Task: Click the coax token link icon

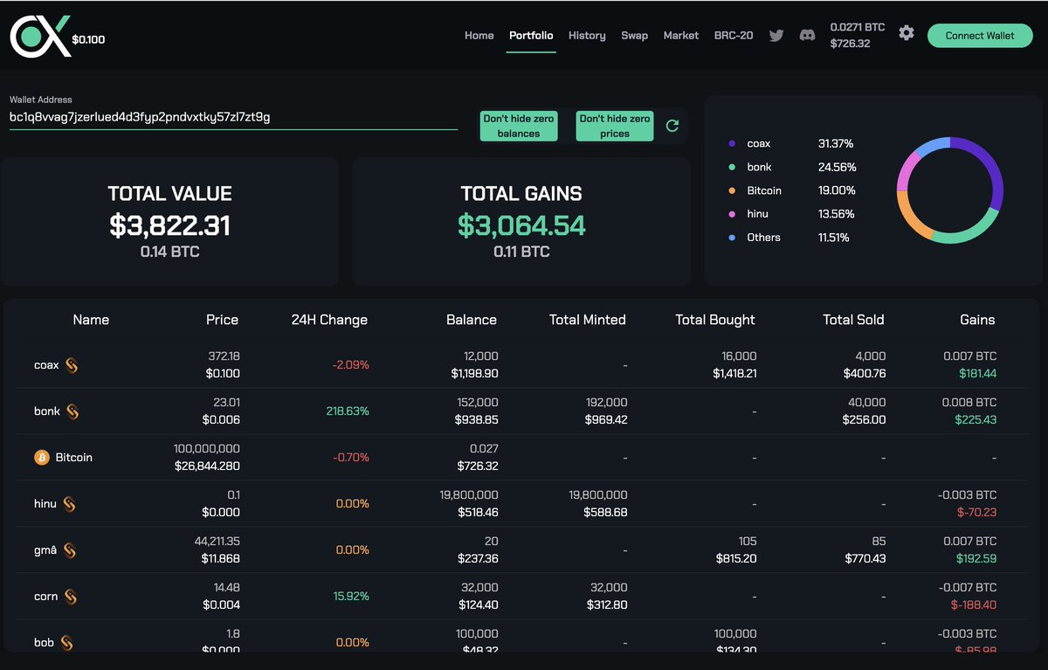Action: tap(72, 365)
